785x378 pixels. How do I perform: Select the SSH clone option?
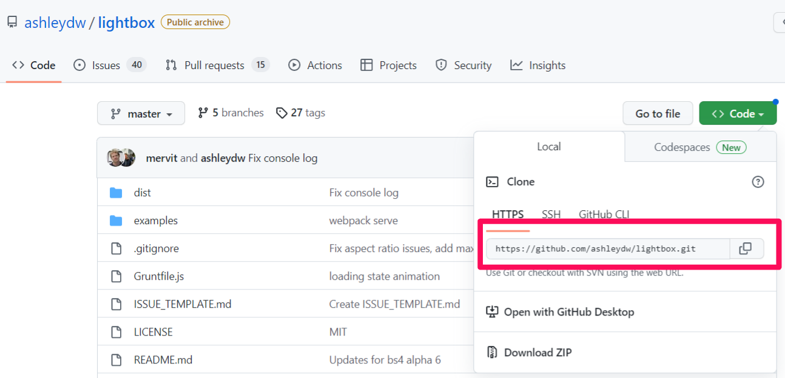pyautogui.click(x=551, y=214)
